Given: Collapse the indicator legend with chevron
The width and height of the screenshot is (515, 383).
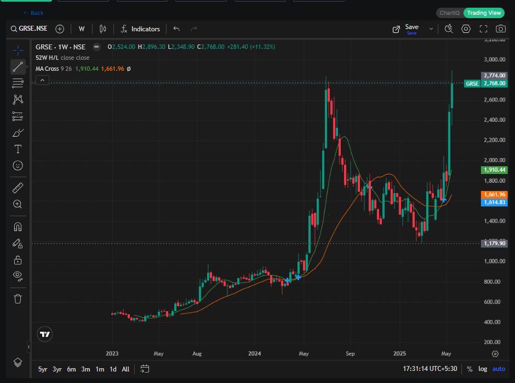Looking at the screenshot, I should (x=43, y=80).
